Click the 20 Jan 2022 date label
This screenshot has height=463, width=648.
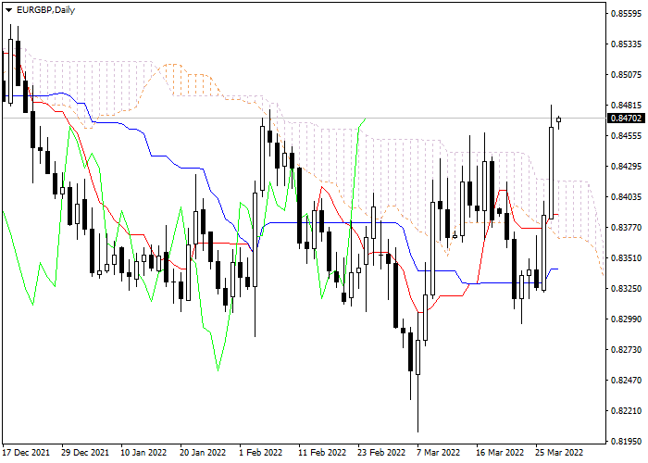pos(204,452)
